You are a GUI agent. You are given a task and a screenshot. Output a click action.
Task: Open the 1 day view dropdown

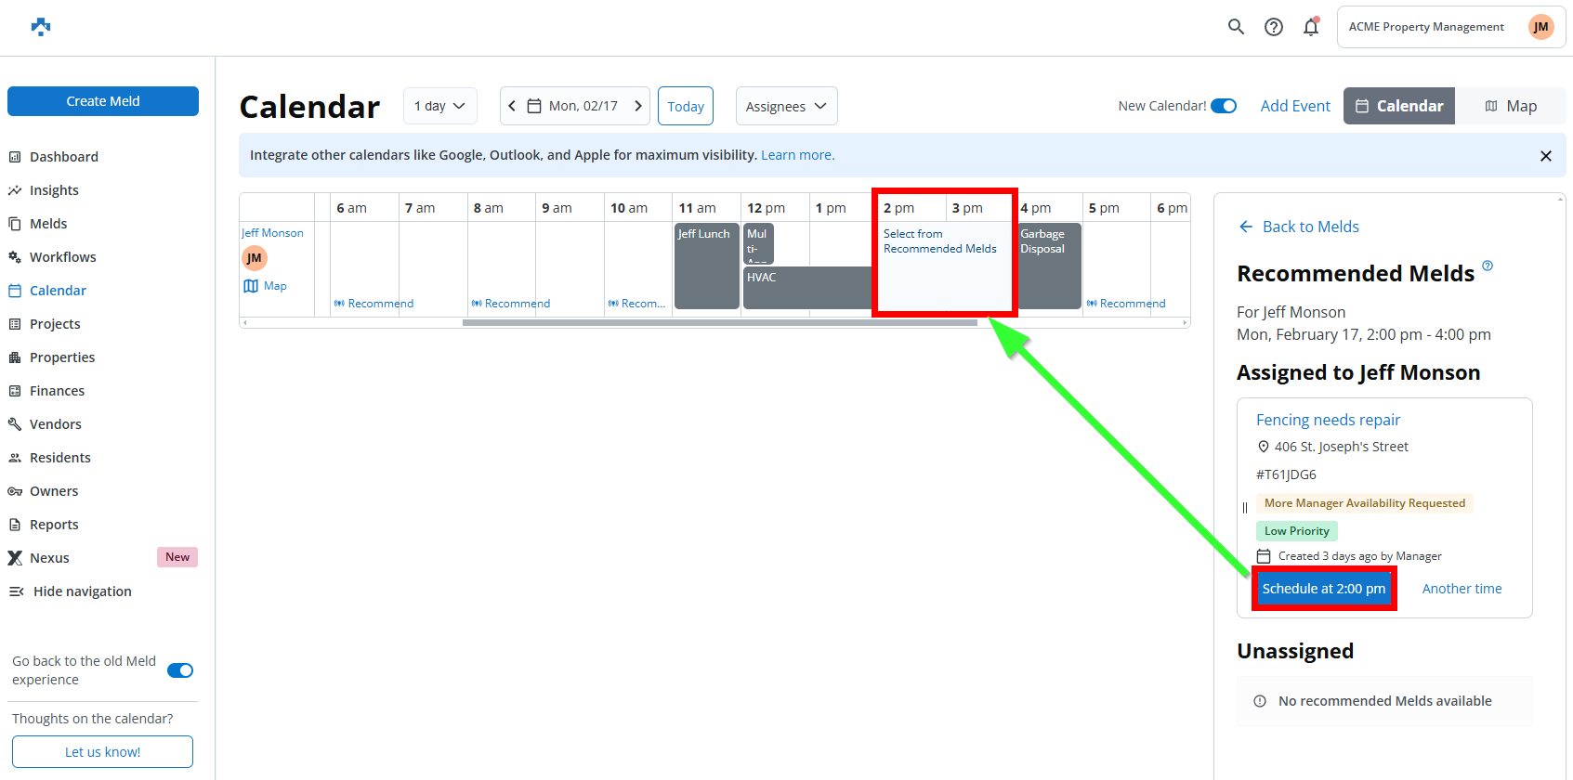[x=439, y=106]
